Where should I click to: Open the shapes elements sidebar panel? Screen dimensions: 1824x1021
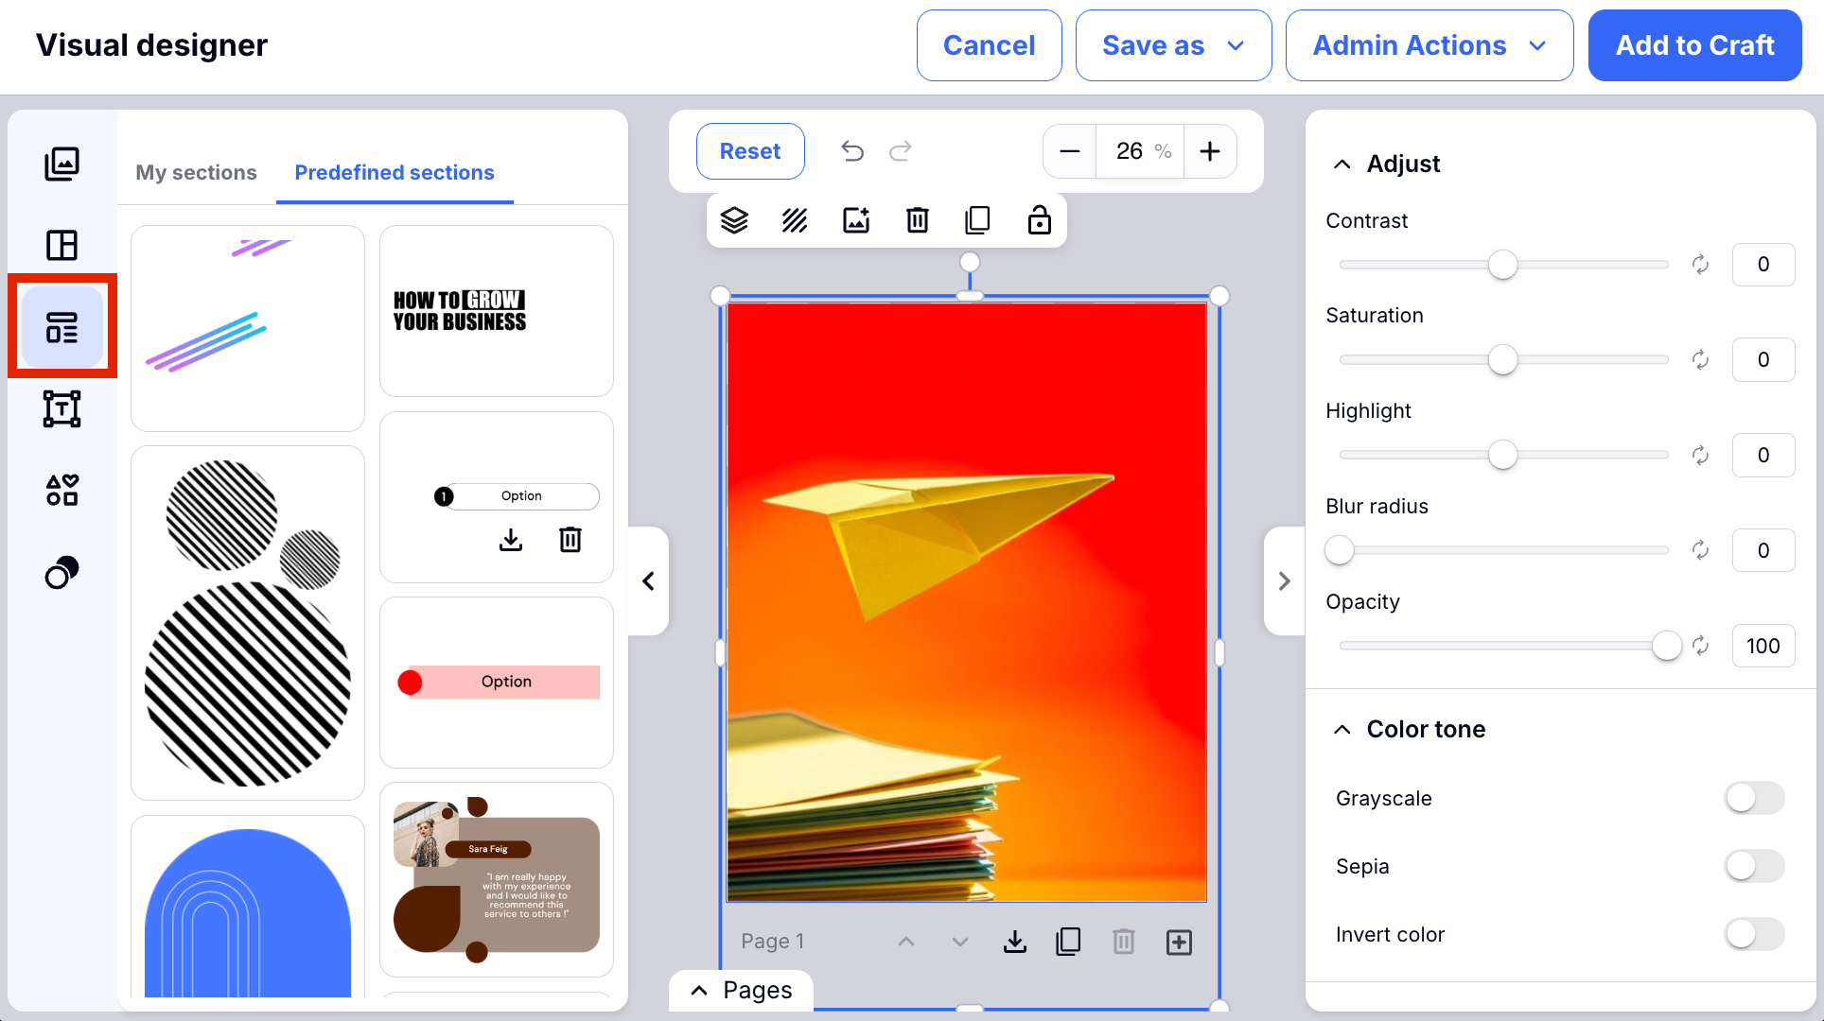62,491
